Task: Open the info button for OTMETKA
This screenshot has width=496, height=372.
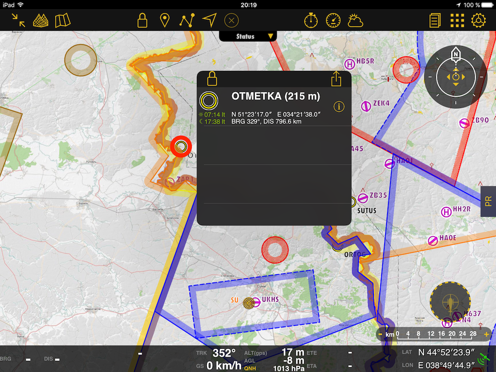Action: point(339,107)
